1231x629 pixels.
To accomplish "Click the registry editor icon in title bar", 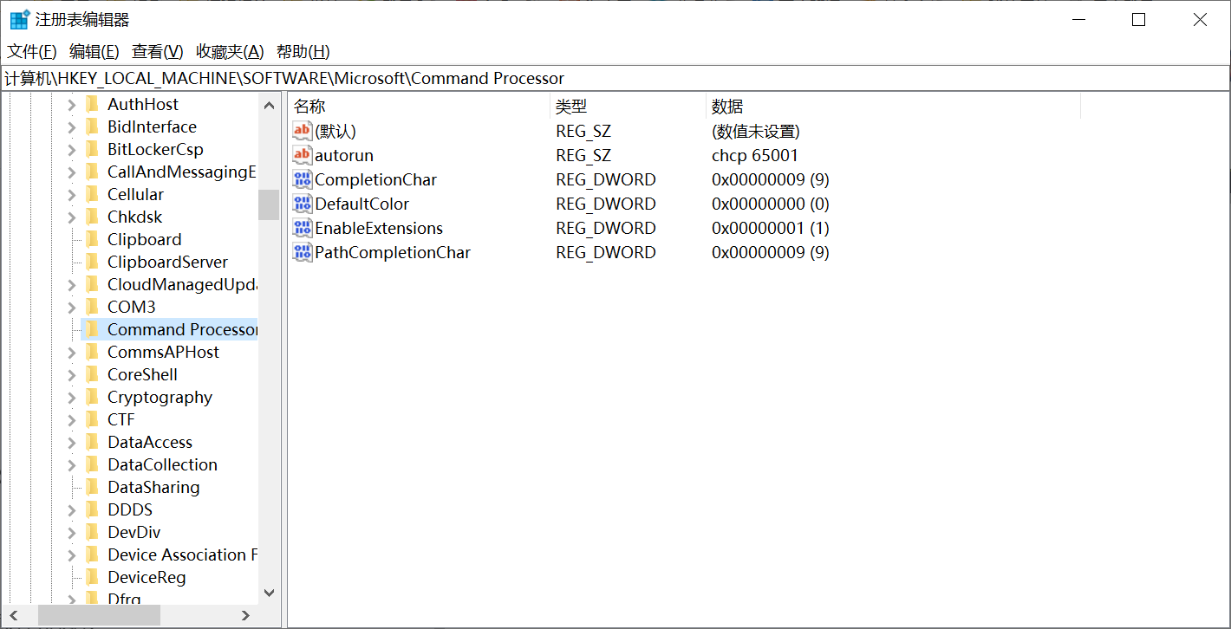I will click(18, 18).
